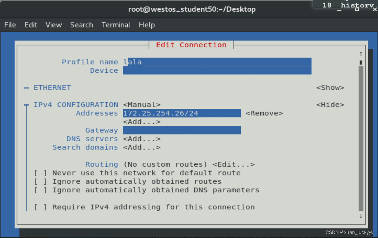Maximize the terminal window
The height and width of the screenshot is (238, 378).
[x=357, y=9]
